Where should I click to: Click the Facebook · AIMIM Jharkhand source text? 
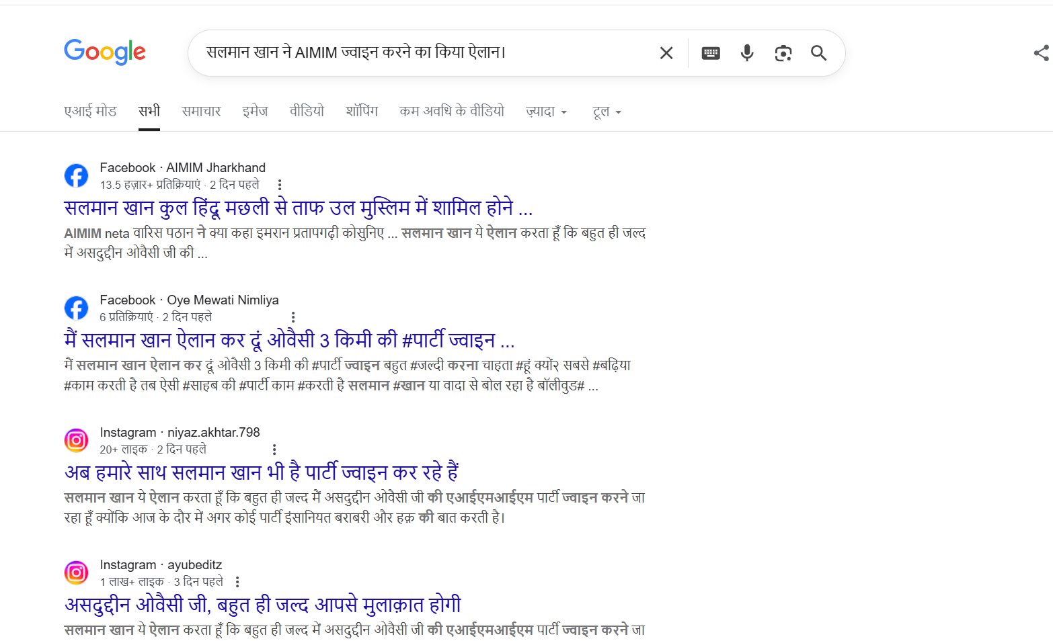pos(183,167)
